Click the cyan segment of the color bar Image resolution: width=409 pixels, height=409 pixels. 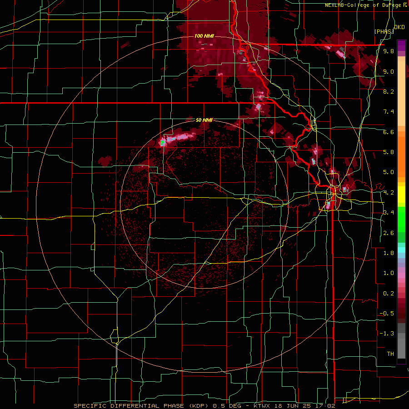(x=401, y=250)
